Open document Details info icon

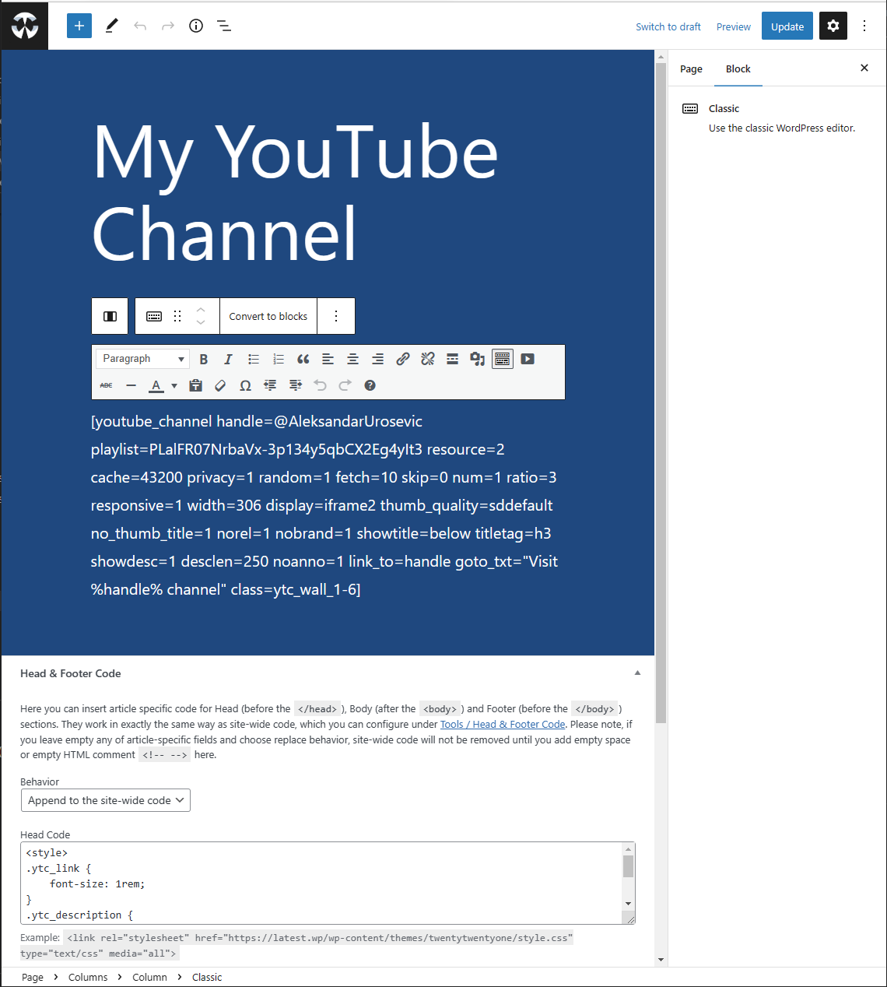[x=196, y=26]
